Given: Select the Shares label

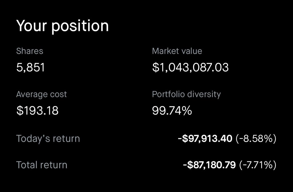Looking at the screenshot, I should click(x=30, y=51).
